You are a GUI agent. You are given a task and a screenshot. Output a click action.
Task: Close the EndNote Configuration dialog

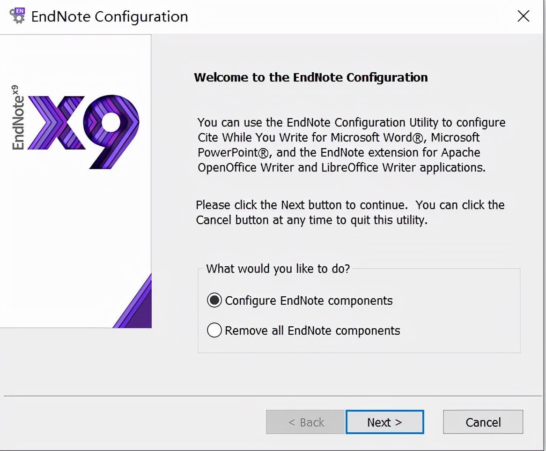524,16
